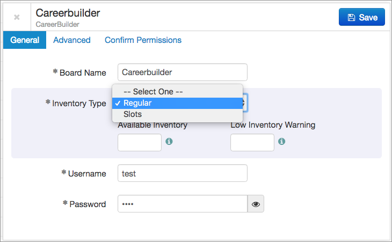Click the Password field label

[87, 204]
